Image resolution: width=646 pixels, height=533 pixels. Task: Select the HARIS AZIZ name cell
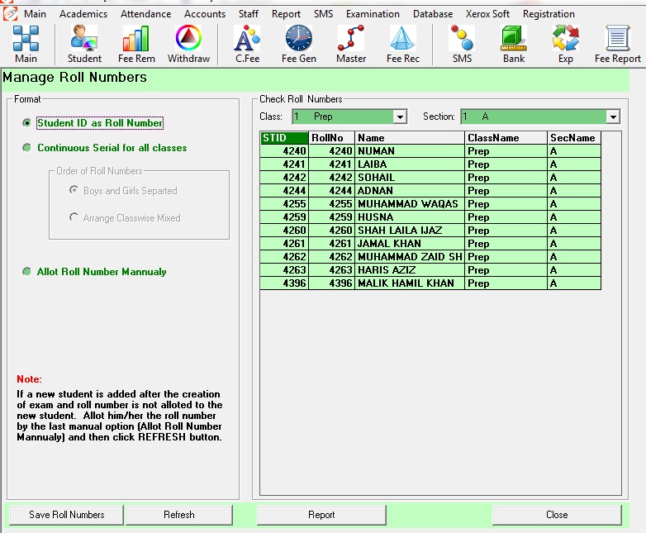pos(410,269)
